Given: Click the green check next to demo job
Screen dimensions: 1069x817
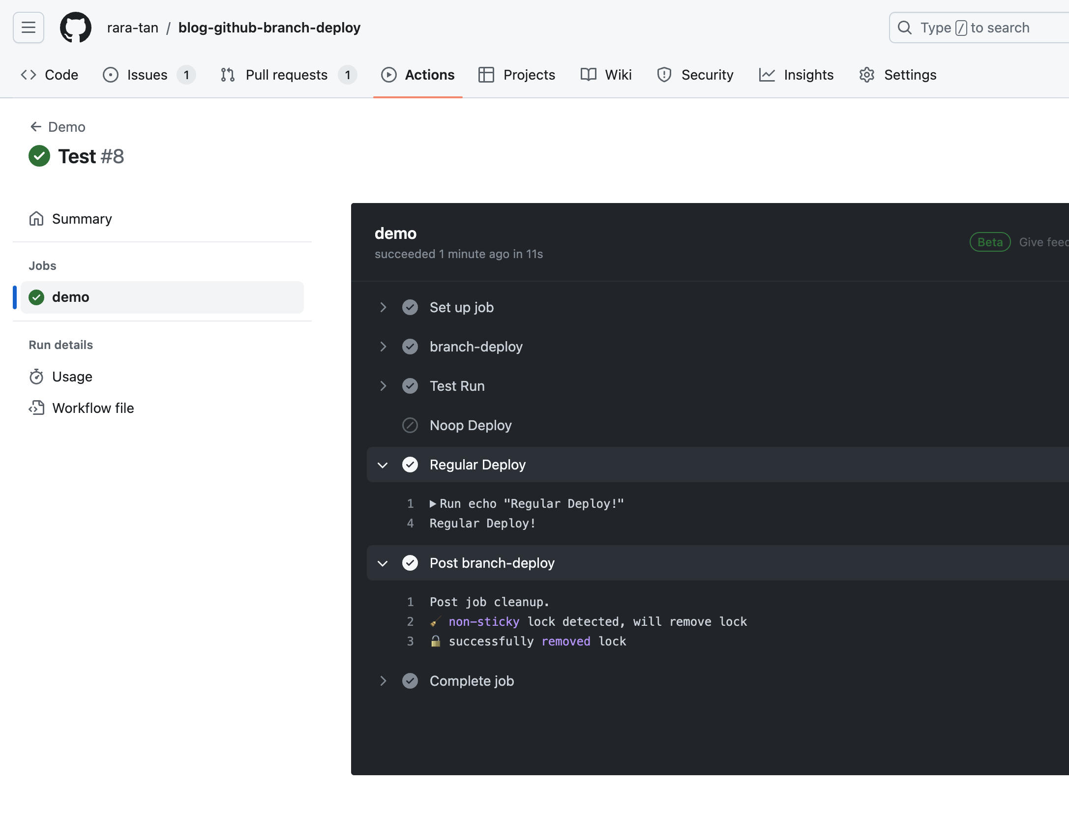Looking at the screenshot, I should tap(36, 297).
